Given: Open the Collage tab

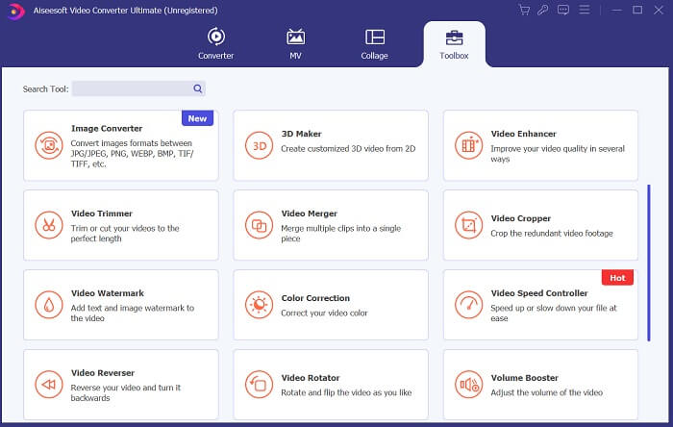Looking at the screenshot, I should (374, 43).
